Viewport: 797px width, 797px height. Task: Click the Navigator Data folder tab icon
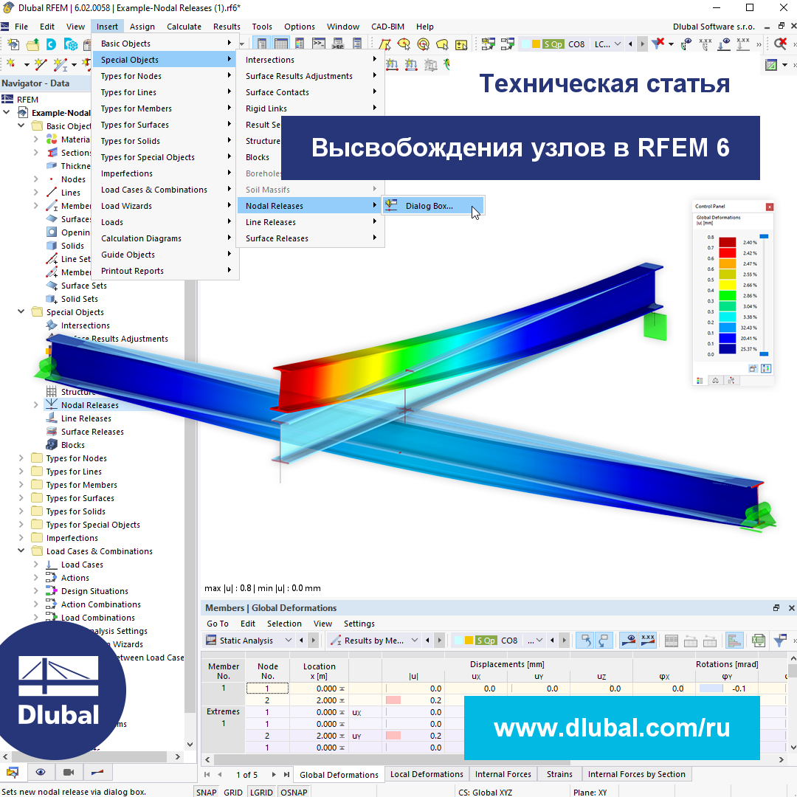[x=13, y=772]
